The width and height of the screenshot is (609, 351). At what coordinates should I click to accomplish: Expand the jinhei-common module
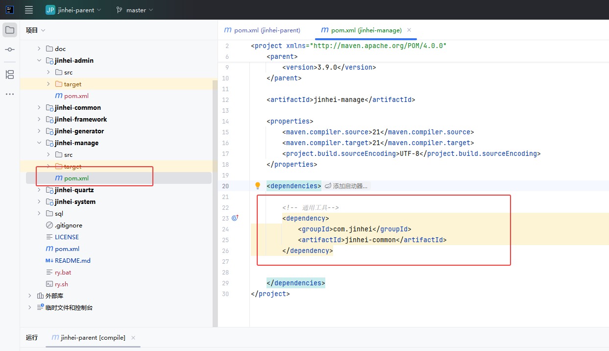point(39,107)
